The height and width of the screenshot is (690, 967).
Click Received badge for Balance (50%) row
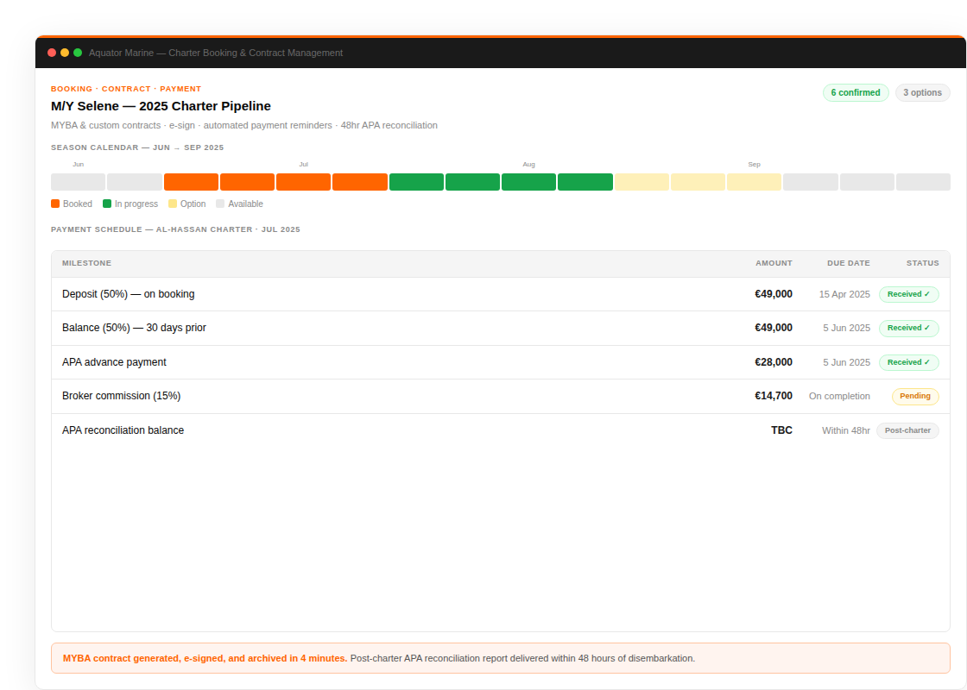pos(908,329)
